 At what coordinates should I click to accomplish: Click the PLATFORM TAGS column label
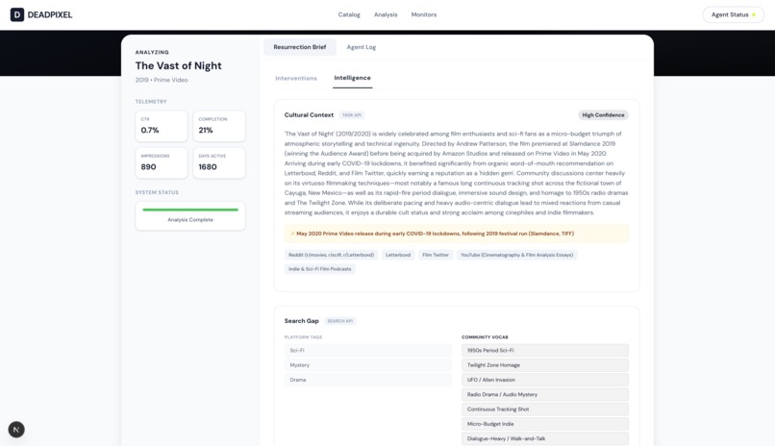pos(303,337)
